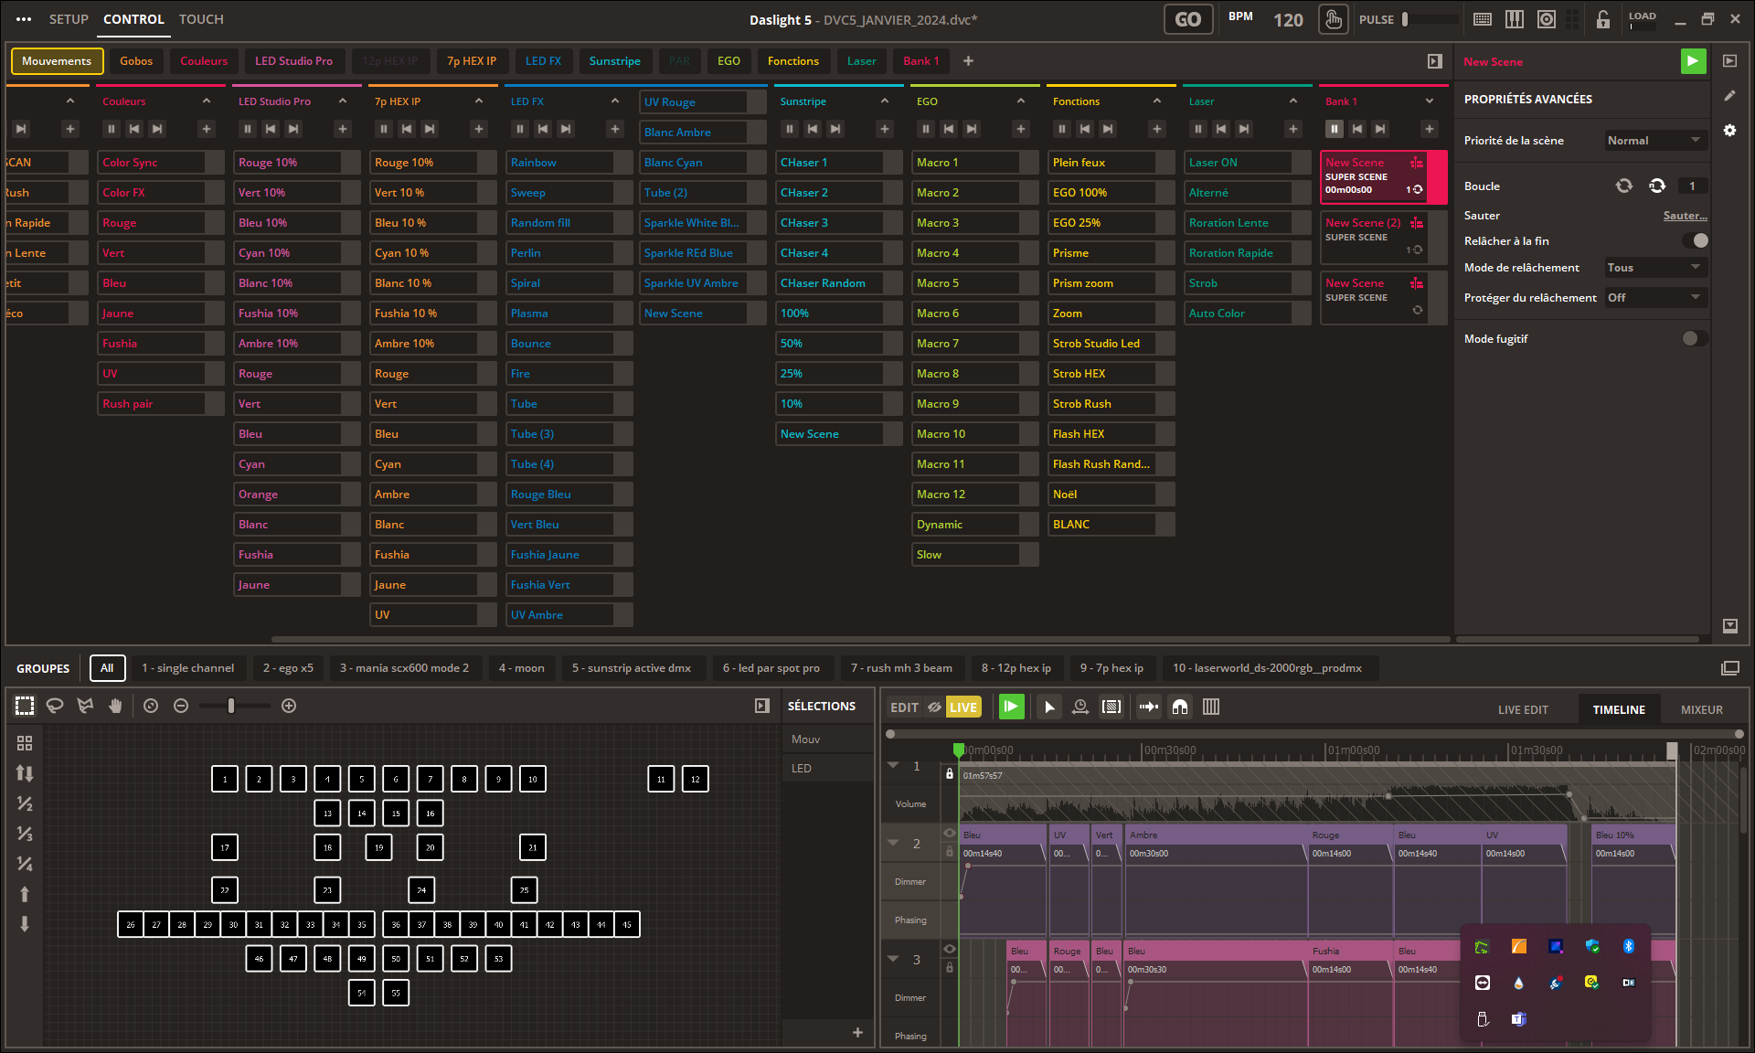Collapse timeline track 3
This screenshot has height=1053, width=1755.
894,959
